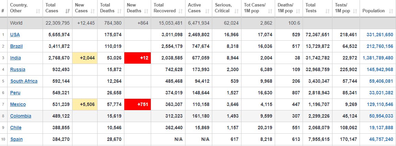Click Chile tot cases/1M pop 20,319
Image resolution: width=396 pixels, height=146 pixels.
(x=265, y=128)
